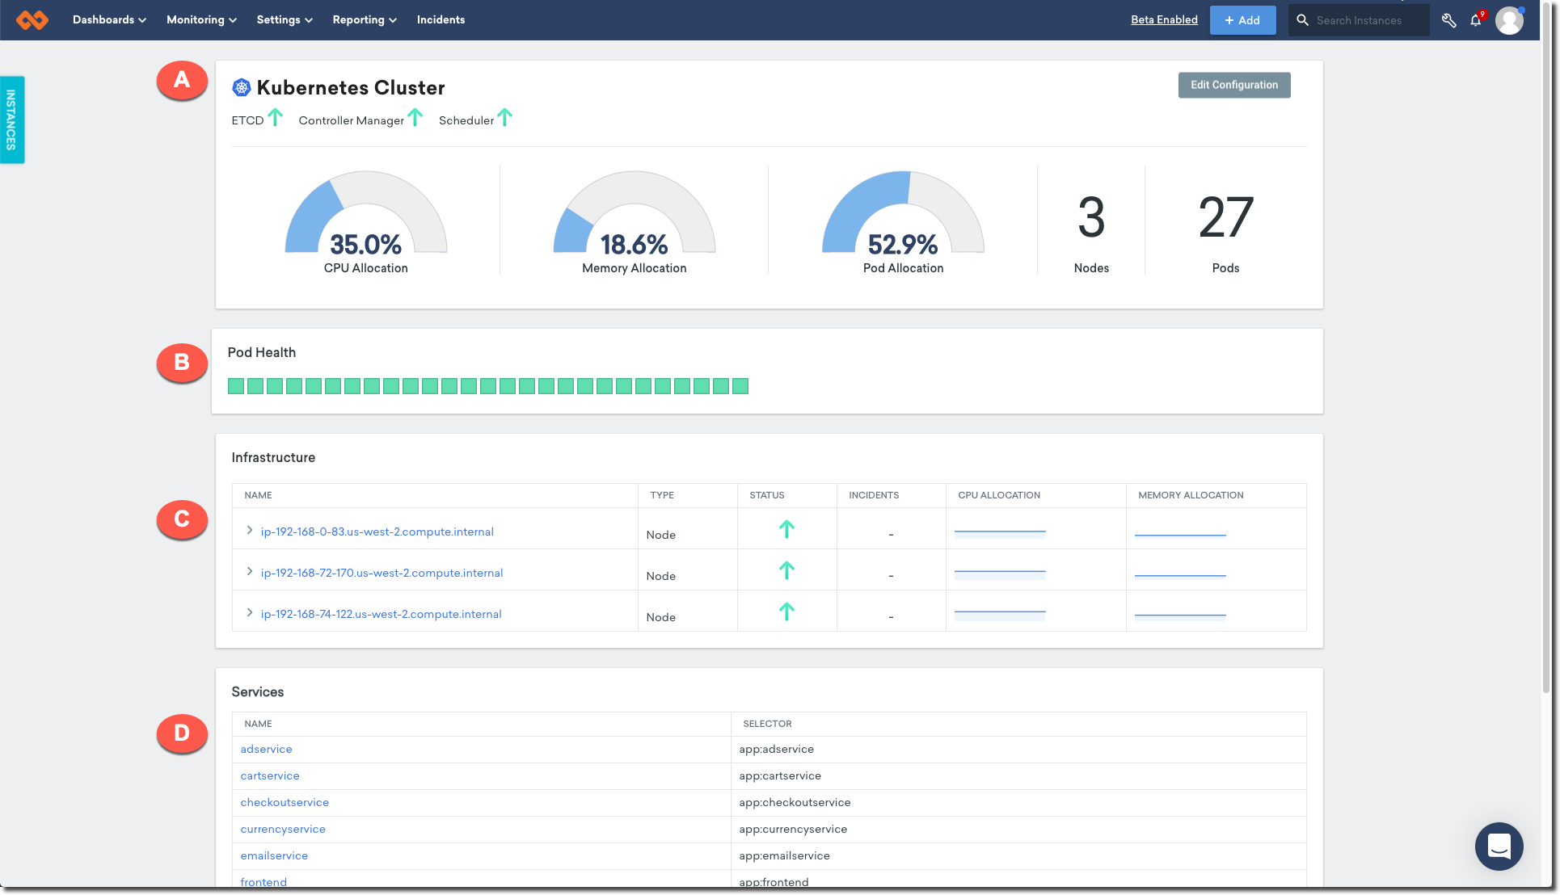1560x895 pixels.
Task: Click the Edit Configuration button
Action: 1233,85
